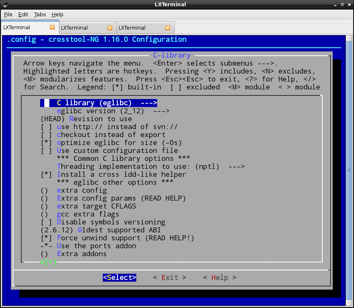Edit the 'extra config' value
The height and width of the screenshot is (308, 354).
[x=74, y=190]
